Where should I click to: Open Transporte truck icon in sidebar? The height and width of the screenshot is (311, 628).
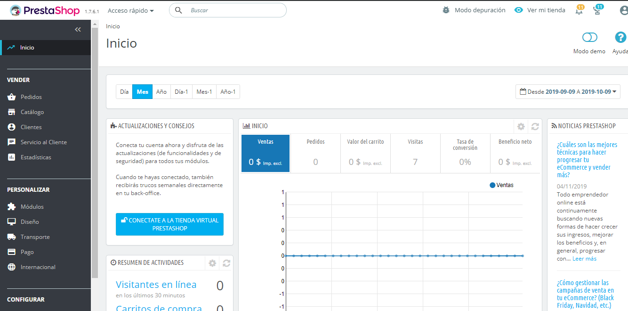point(12,237)
